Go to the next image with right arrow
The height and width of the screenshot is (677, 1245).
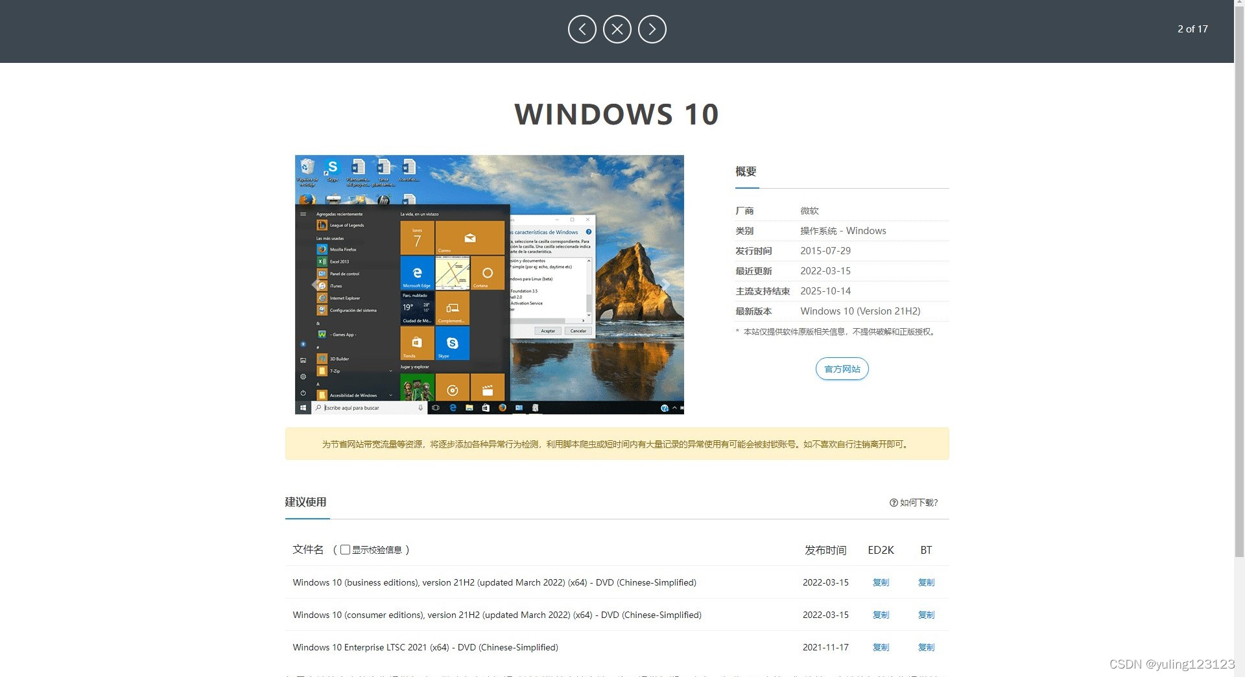(x=652, y=29)
